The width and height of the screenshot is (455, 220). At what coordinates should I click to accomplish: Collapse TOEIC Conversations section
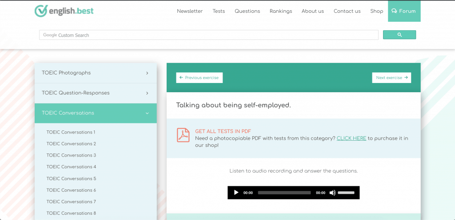coord(96,113)
